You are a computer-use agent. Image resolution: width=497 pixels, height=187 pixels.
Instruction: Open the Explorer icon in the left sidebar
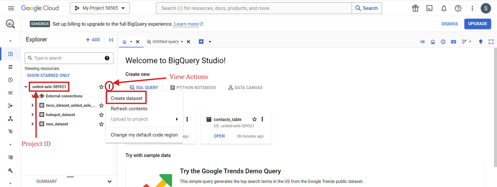[10, 54]
